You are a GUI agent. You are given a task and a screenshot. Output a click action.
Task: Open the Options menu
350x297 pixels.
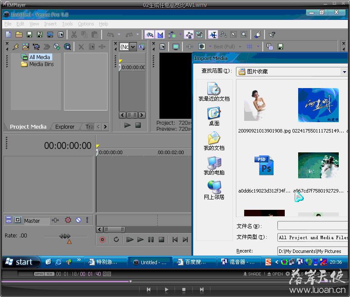(86, 24)
